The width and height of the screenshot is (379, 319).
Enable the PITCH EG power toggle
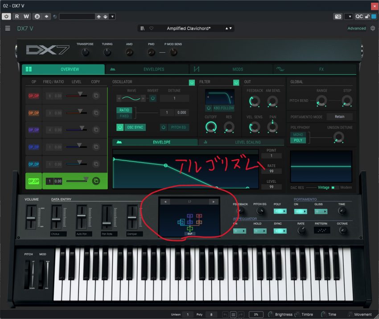coord(163,127)
